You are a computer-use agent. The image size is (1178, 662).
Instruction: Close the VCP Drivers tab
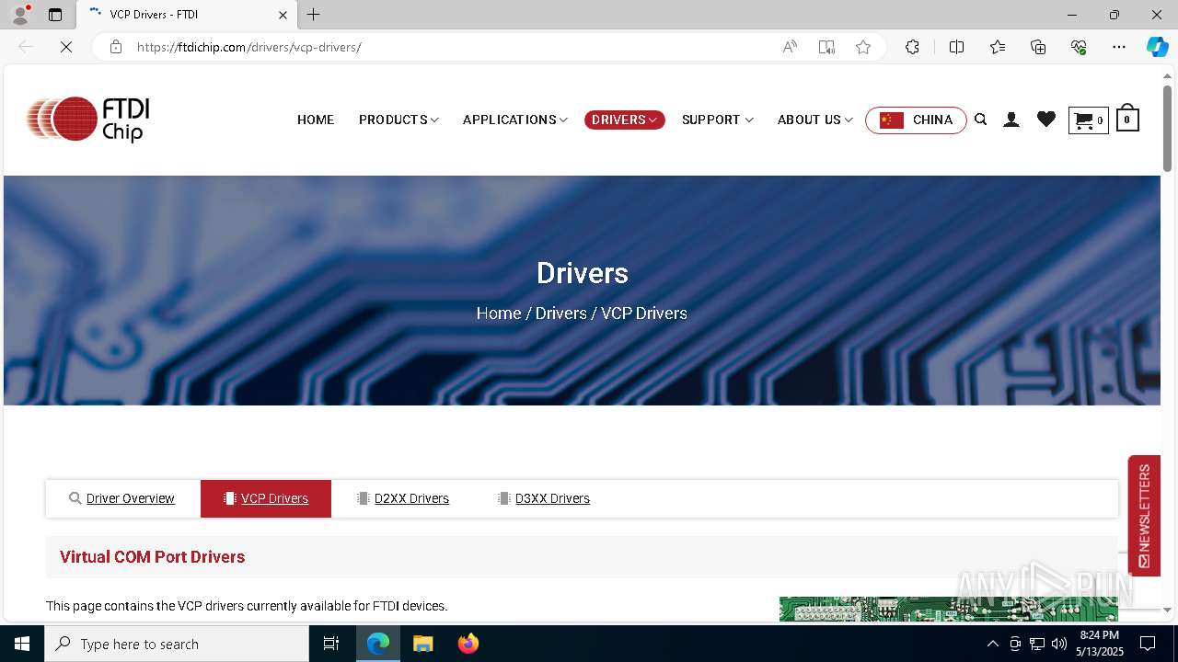(x=283, y=15)
